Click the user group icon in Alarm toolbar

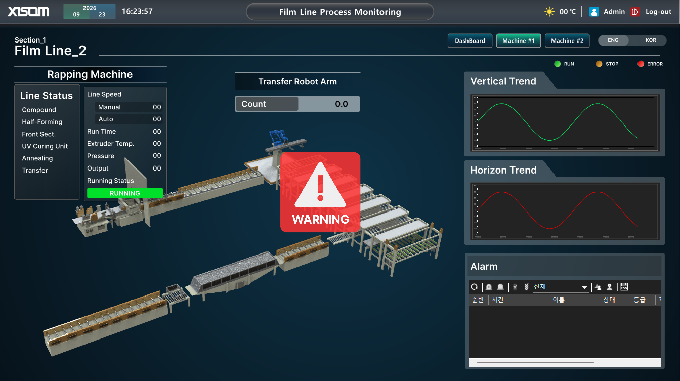pyautogui.click(x=598, y=287)
